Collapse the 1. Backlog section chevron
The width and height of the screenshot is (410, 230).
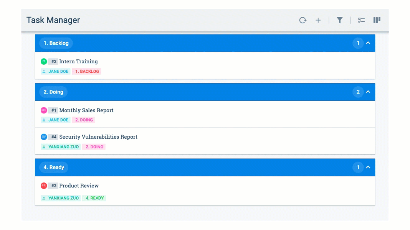pos(368,43)
